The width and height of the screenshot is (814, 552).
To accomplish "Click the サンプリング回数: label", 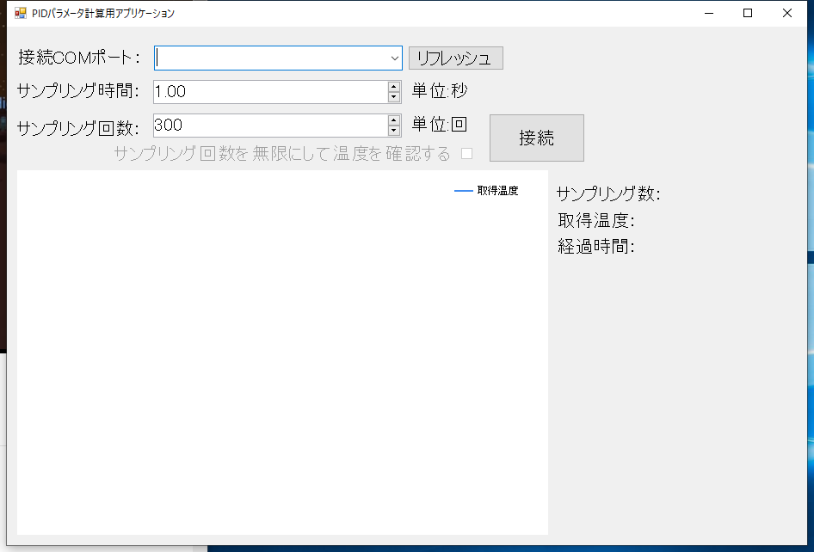I will tap(77, 127).
